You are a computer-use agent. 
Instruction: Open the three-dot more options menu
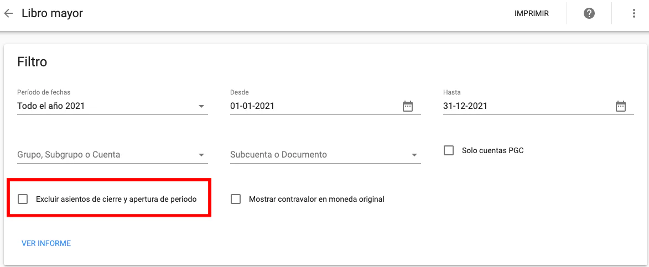coord(634,13)
